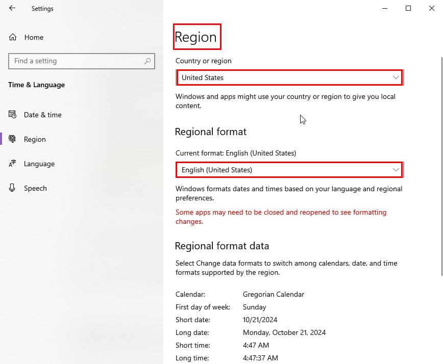This screenshot has width=443, height=364.
Task: Click the Calendar: label
Action: click(x=190, y=294)
